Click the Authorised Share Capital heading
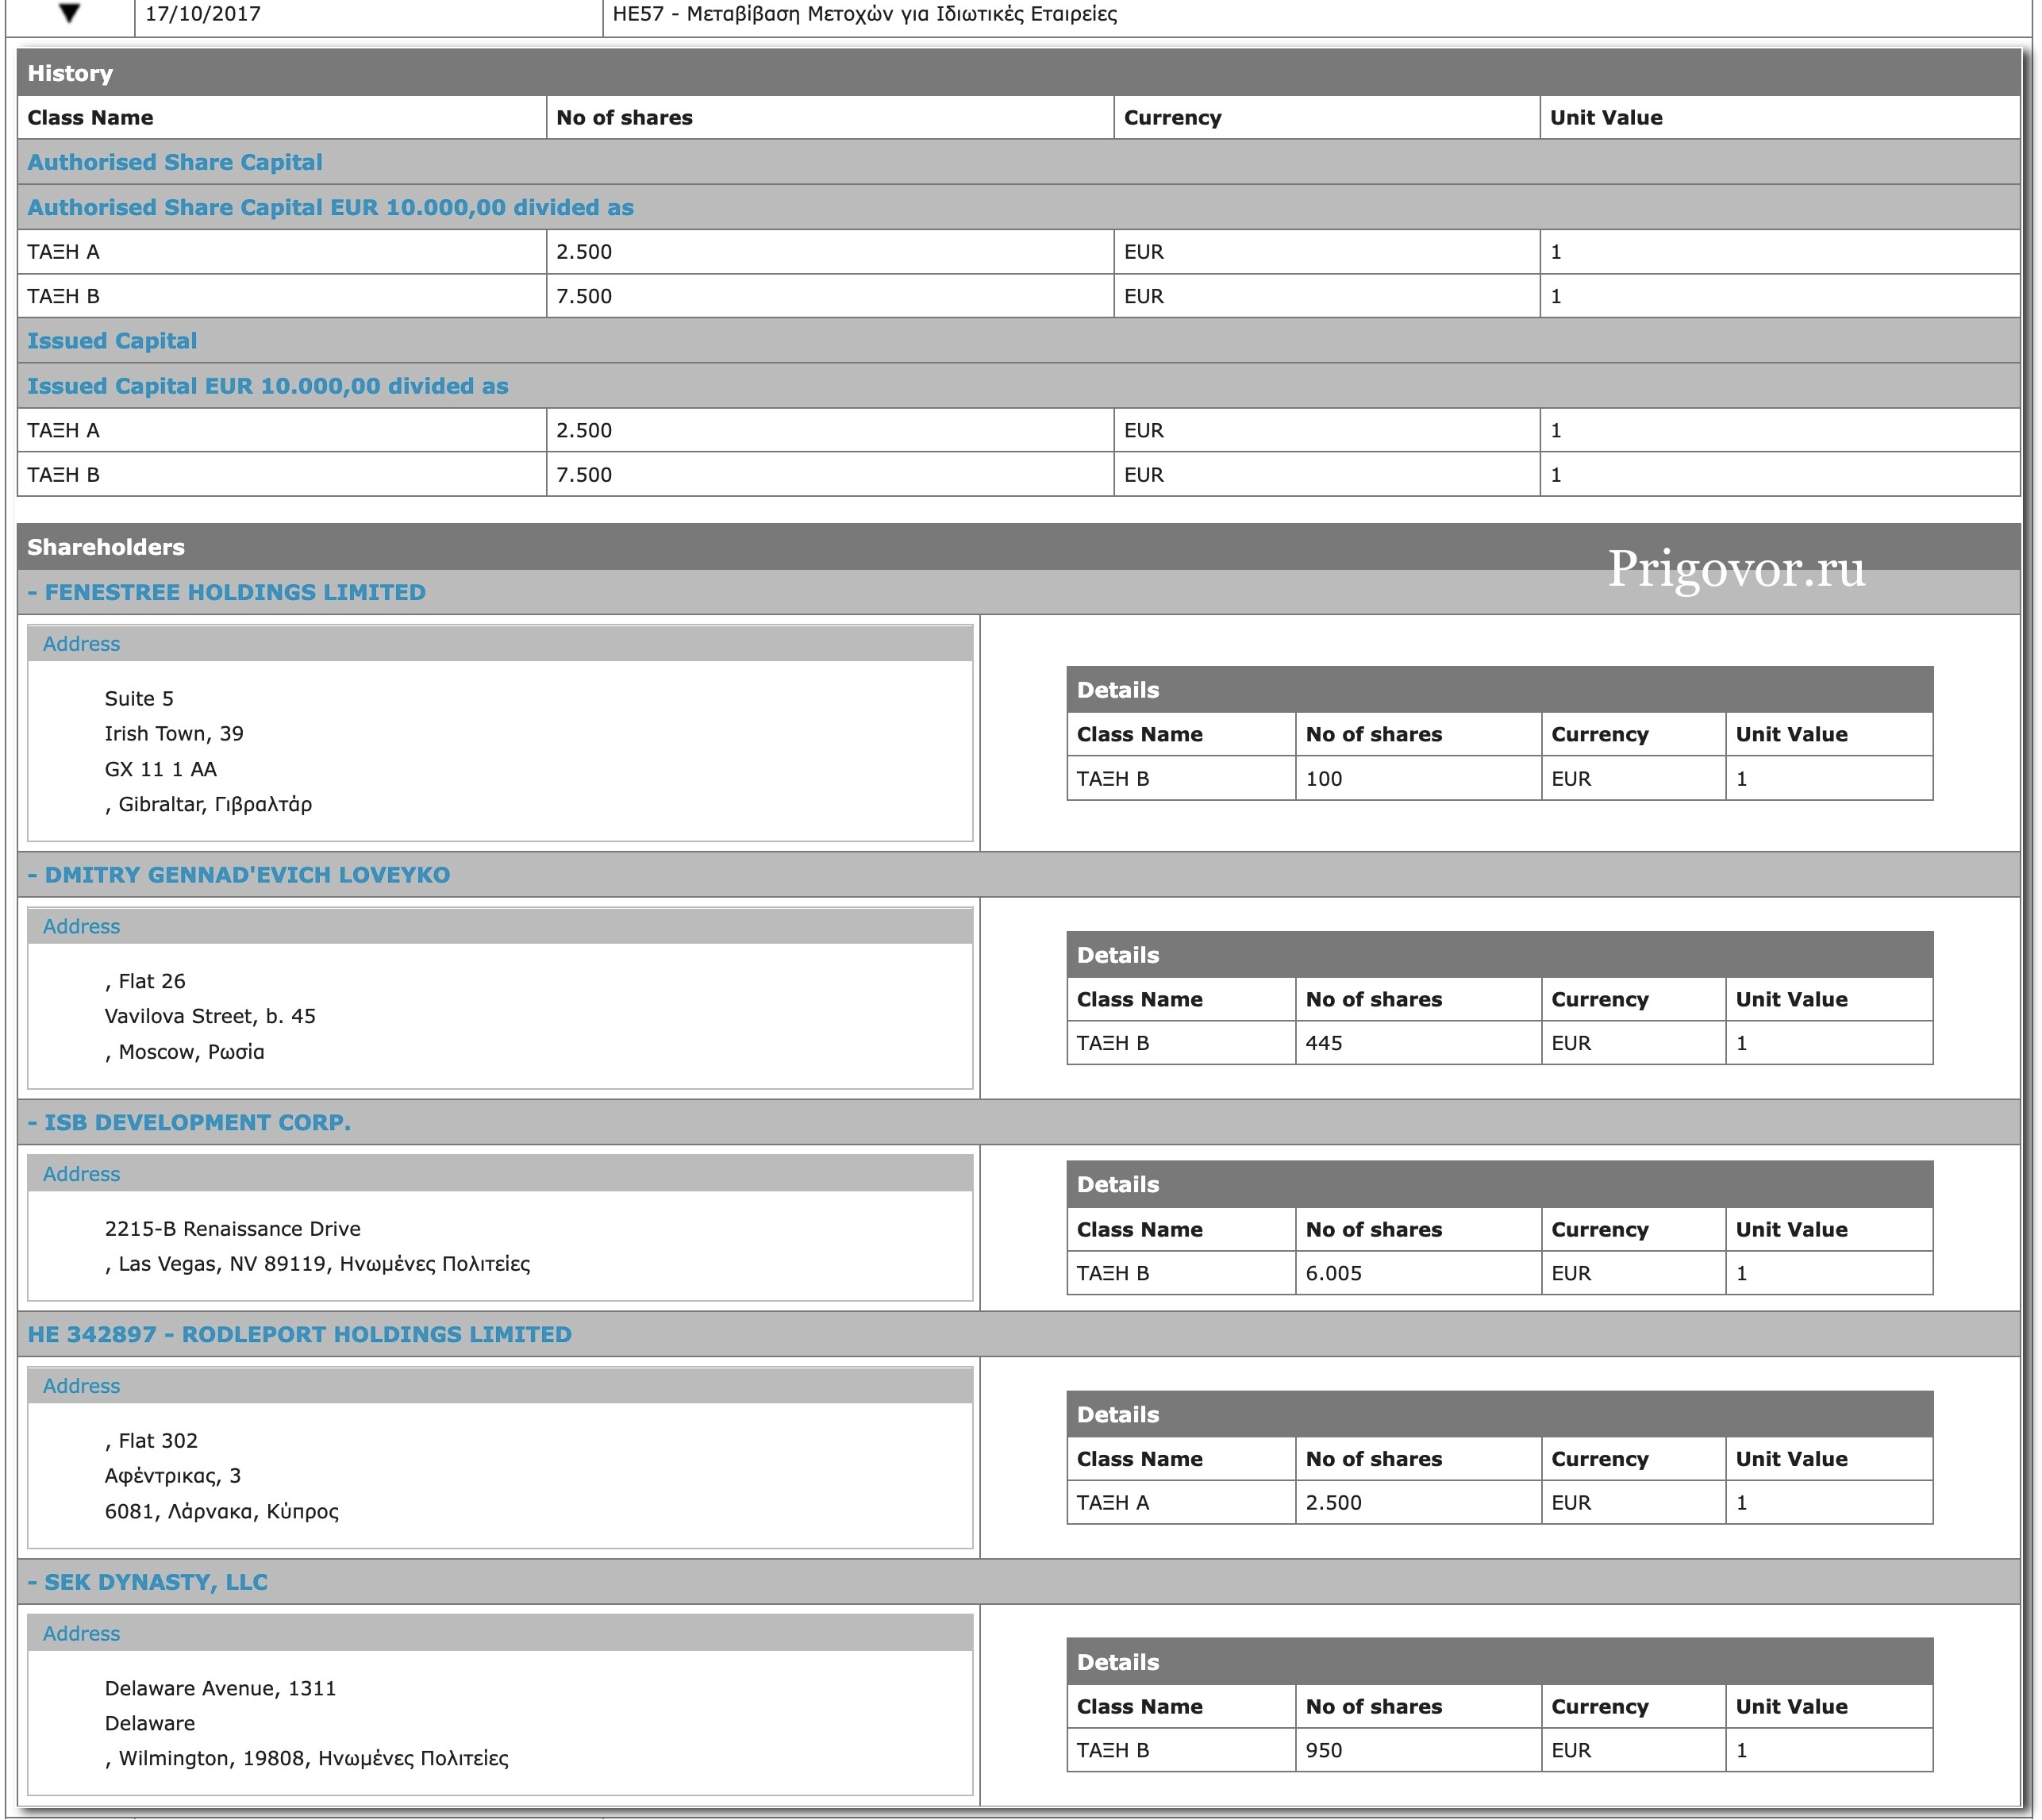 click(175, 162)
